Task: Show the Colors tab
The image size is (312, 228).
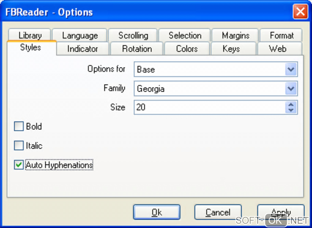Action: coord(187,49)
